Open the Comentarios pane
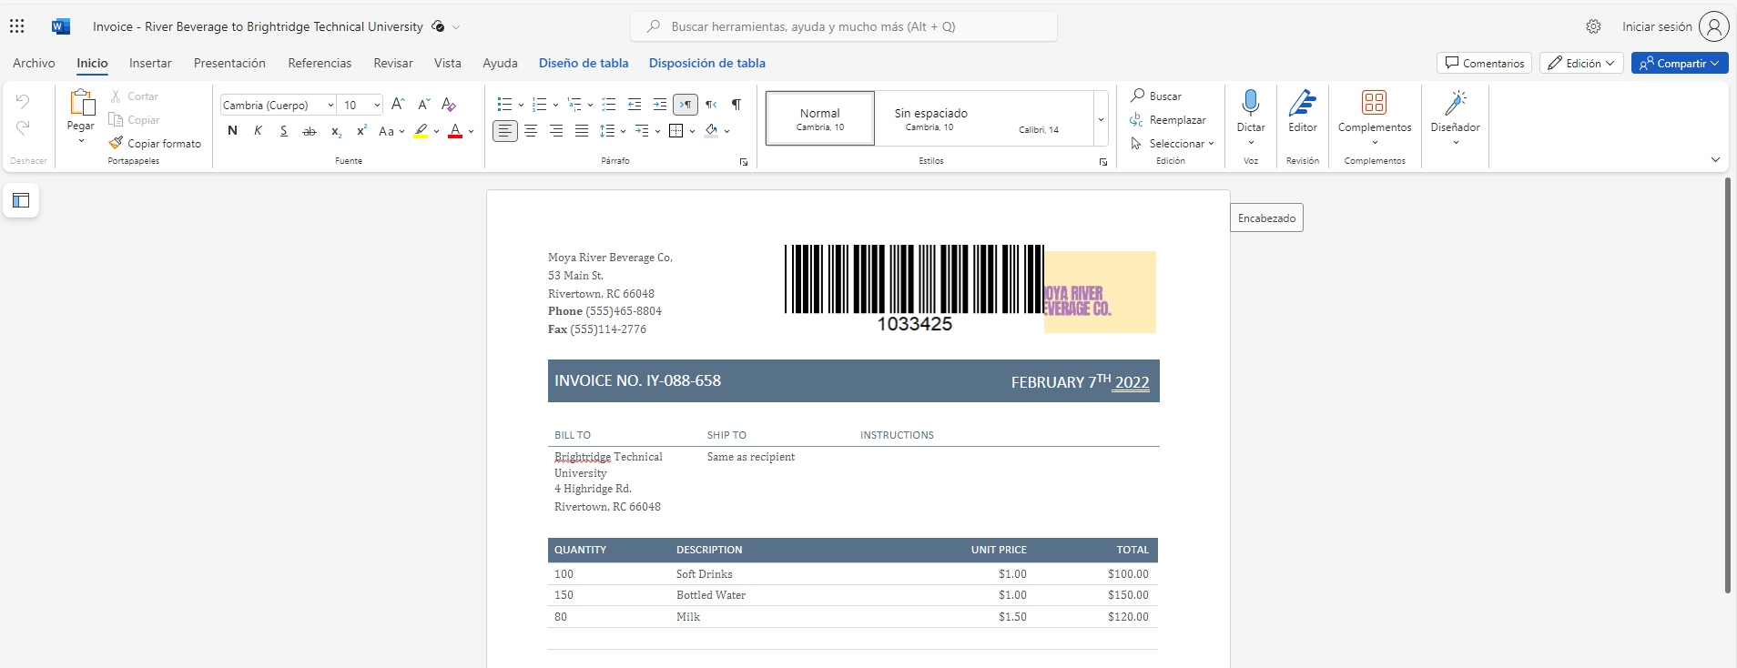Viewport: 1737px width, 668px height. point(1484,63)
